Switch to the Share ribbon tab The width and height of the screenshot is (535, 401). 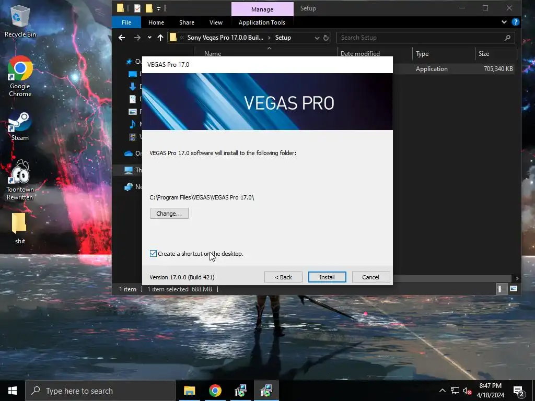(187, 22)
